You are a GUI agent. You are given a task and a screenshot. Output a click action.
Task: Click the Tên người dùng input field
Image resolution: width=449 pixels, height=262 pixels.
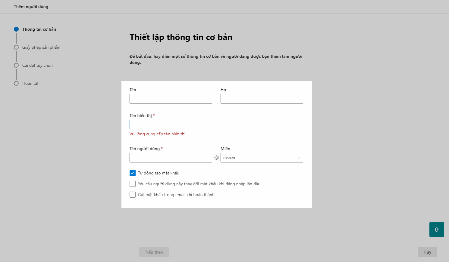171,158
